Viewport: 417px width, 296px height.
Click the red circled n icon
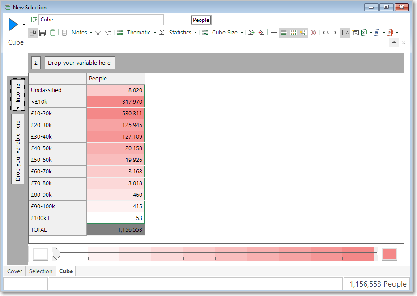point(313,32)
